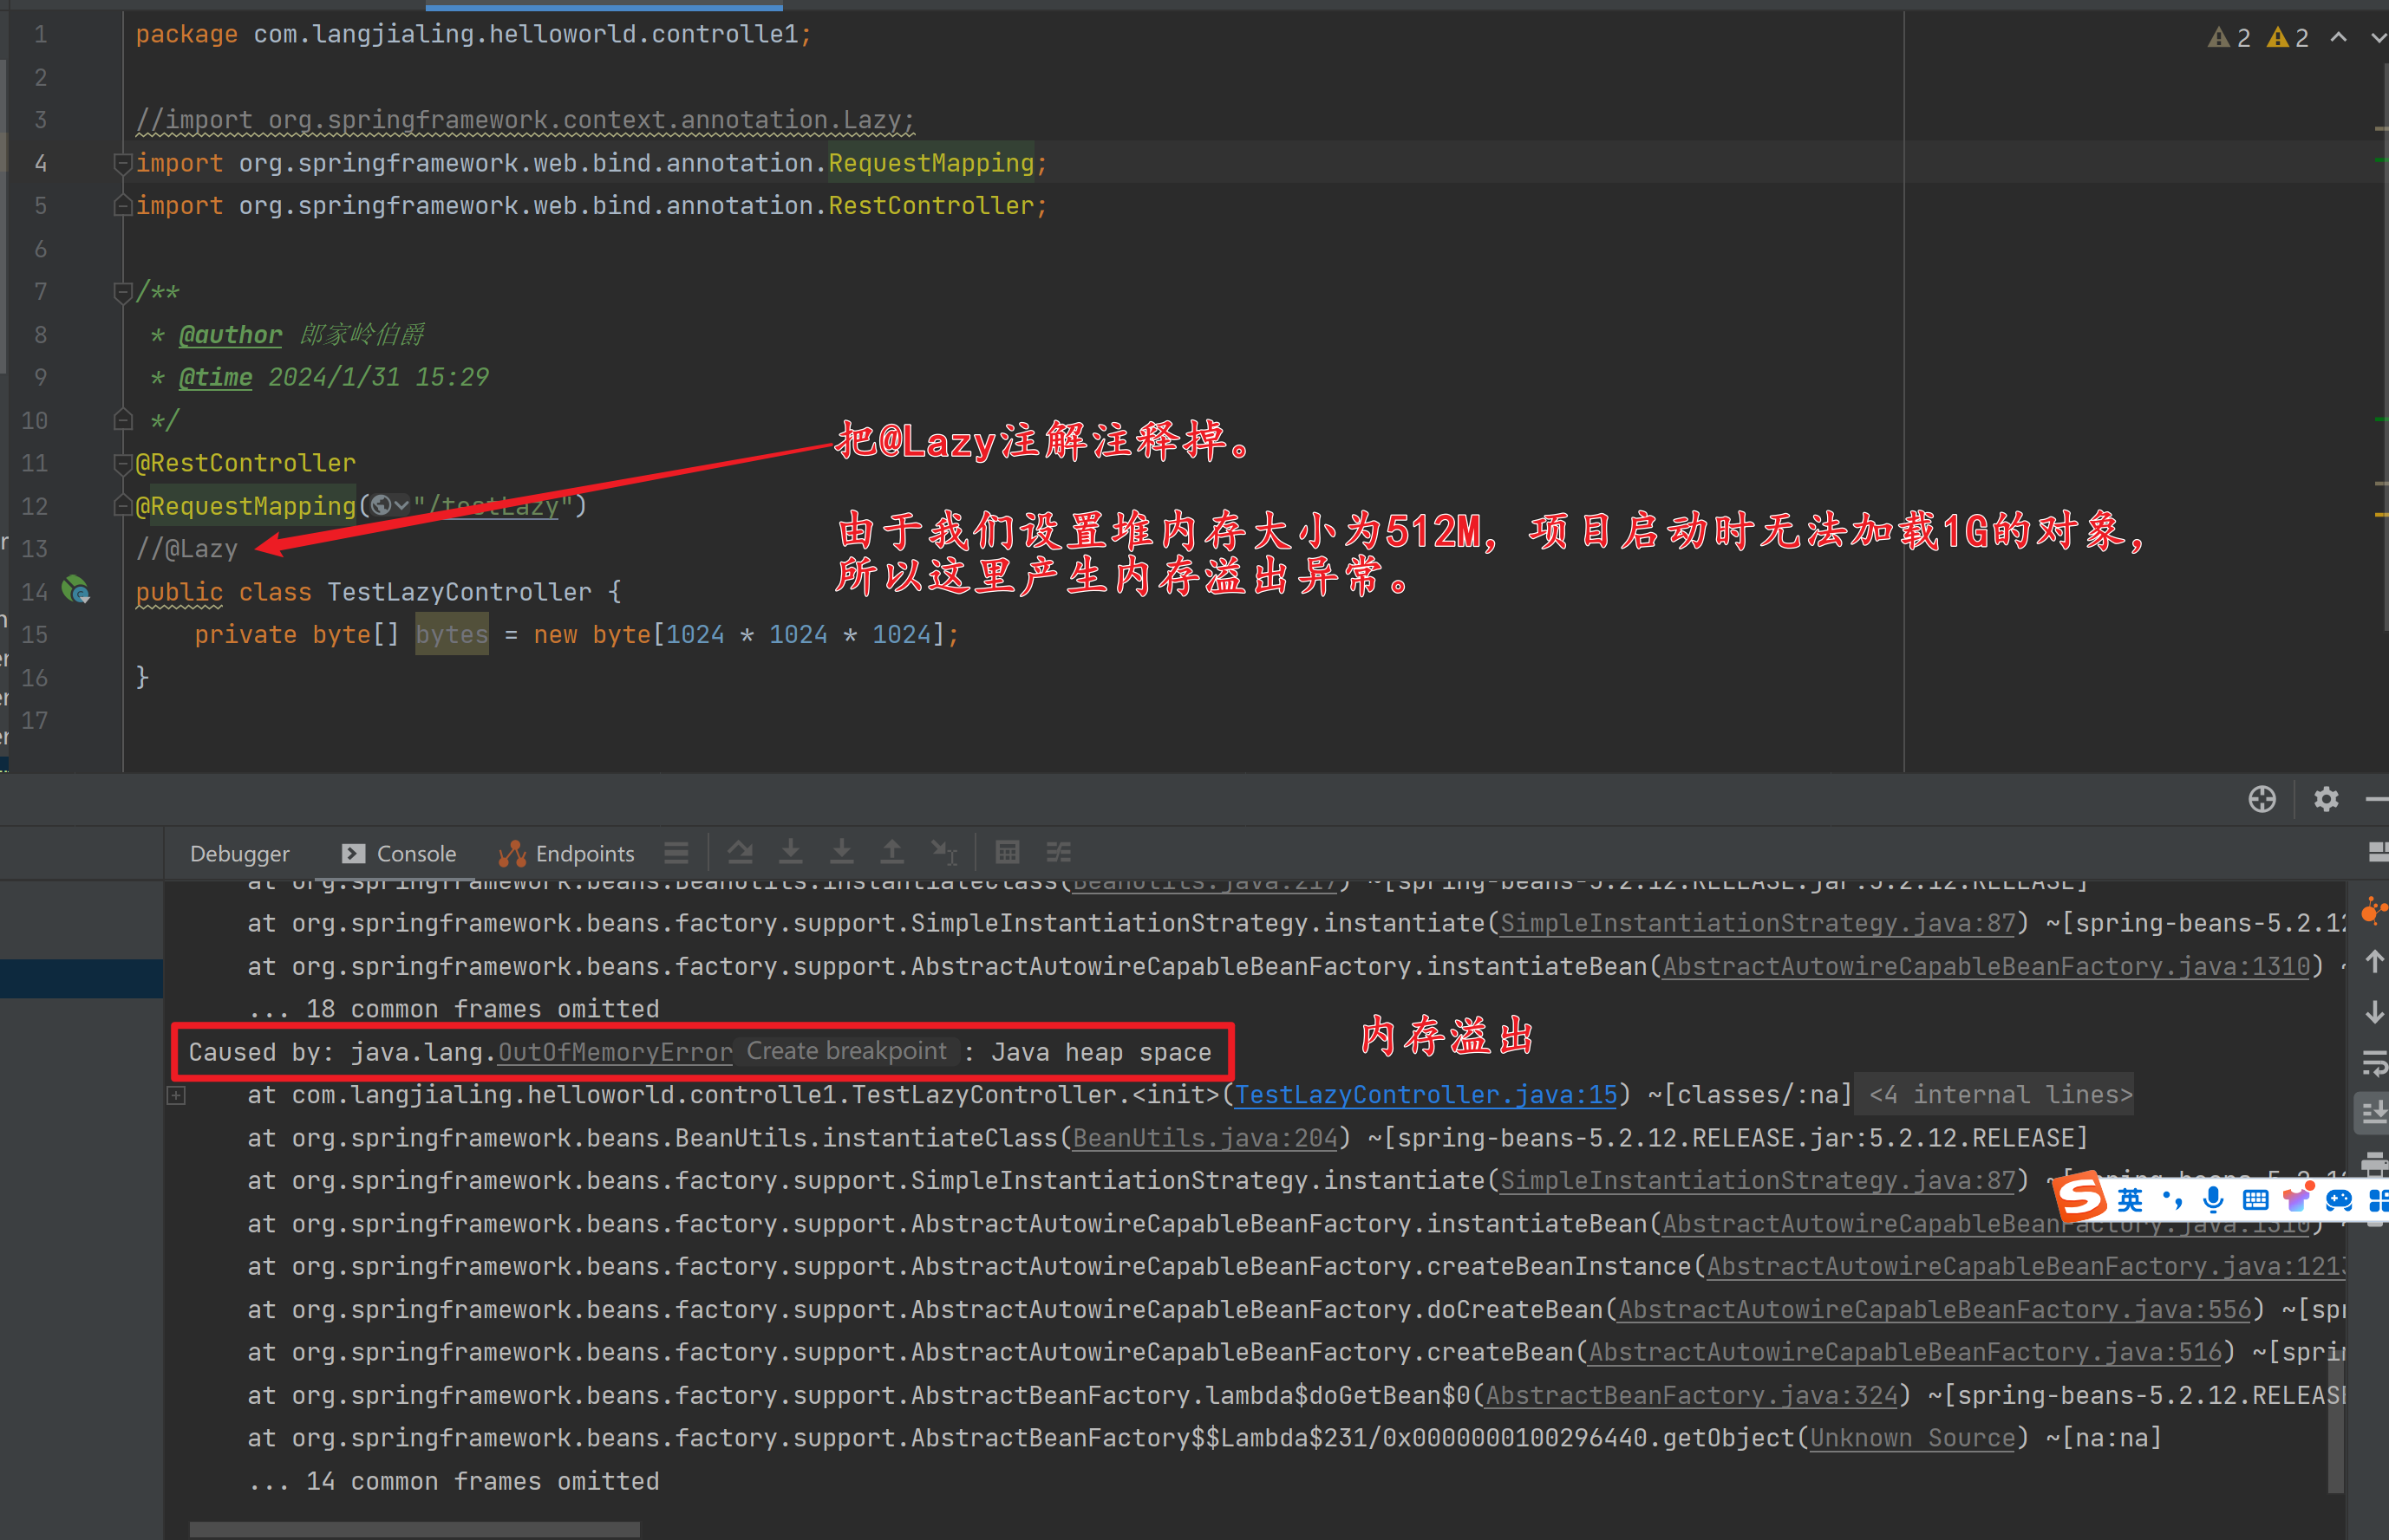Click line number 15 in the gutter
The image size is (2389, 1540).
click(35, 634)
